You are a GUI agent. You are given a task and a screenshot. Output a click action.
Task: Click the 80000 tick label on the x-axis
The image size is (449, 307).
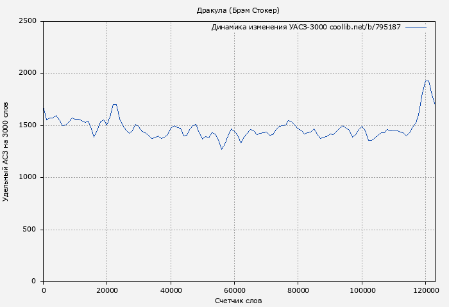pyautogui.click(x=298, y=290)
